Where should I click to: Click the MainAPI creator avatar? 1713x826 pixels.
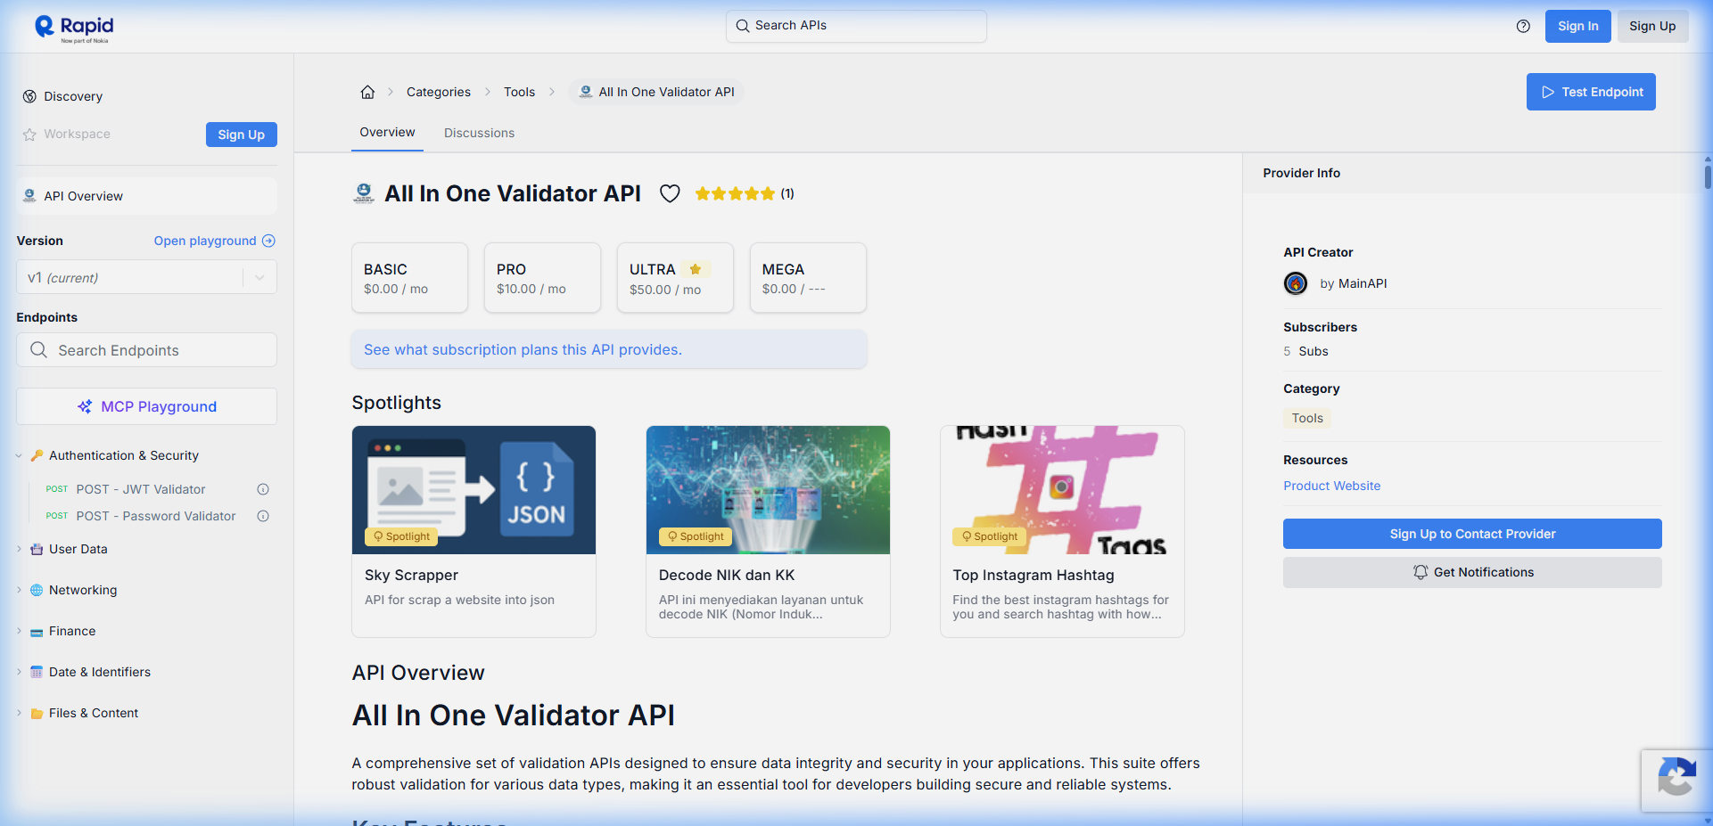pyautogui.click(x=1296, y=283)
